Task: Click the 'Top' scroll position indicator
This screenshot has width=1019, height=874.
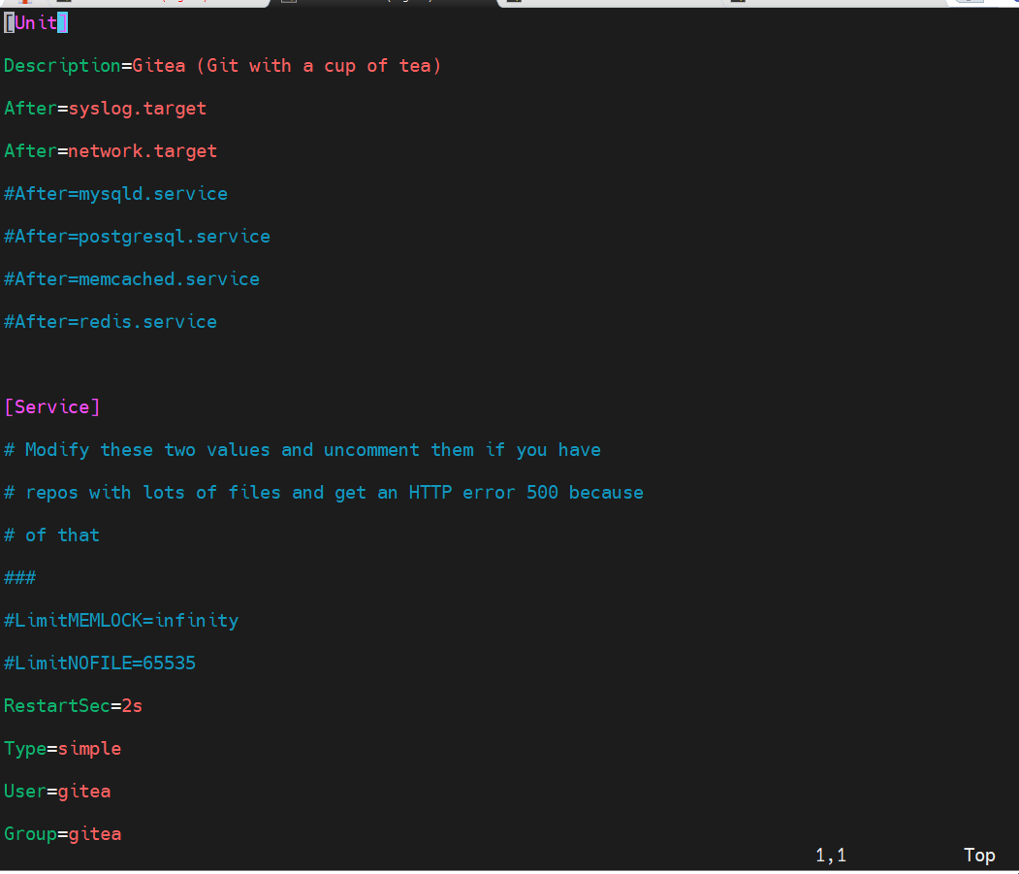Action: (x=979, y=856)
